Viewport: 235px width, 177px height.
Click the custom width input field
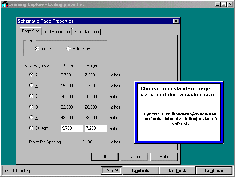[72, 128]
